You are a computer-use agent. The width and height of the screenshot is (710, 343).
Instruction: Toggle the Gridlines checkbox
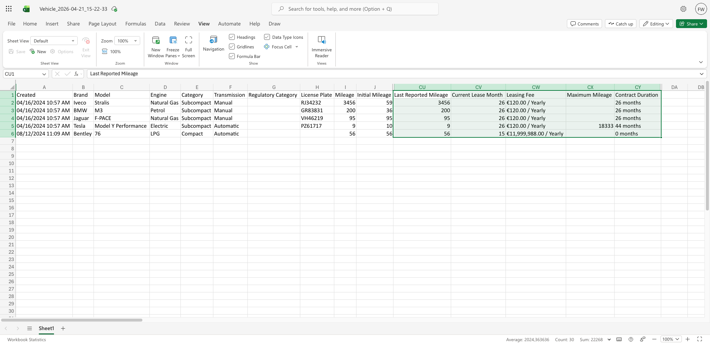(232, 47)
